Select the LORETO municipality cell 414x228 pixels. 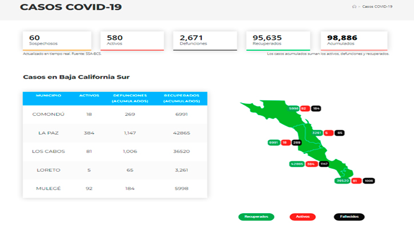49,170
